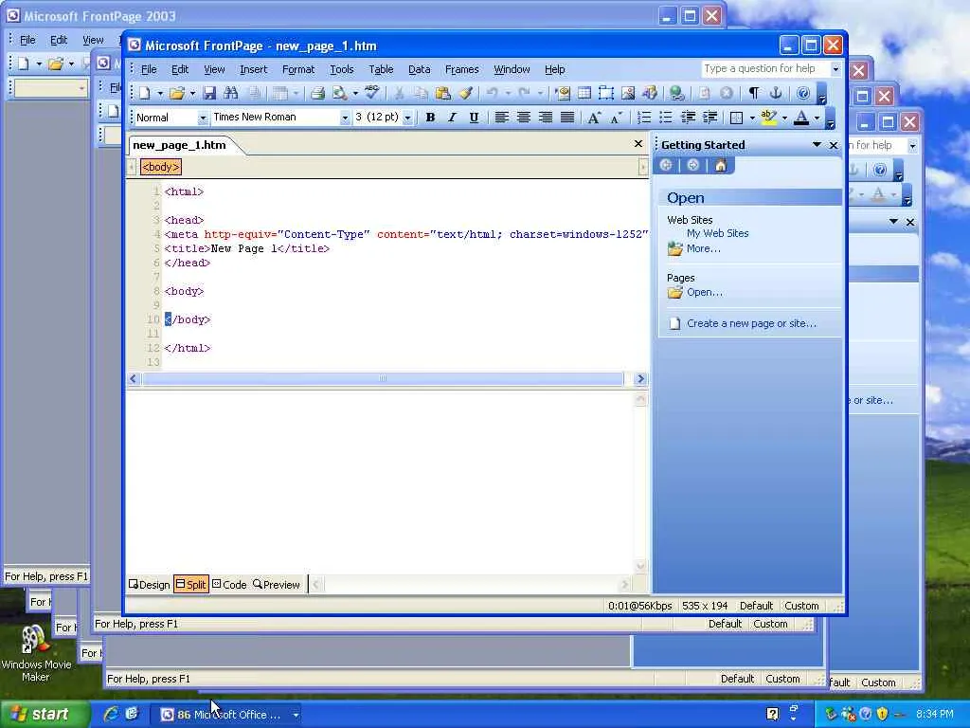Paste using the clipboard icon
The width and height of the screenshot is (970, 728).
coord(443,94)
